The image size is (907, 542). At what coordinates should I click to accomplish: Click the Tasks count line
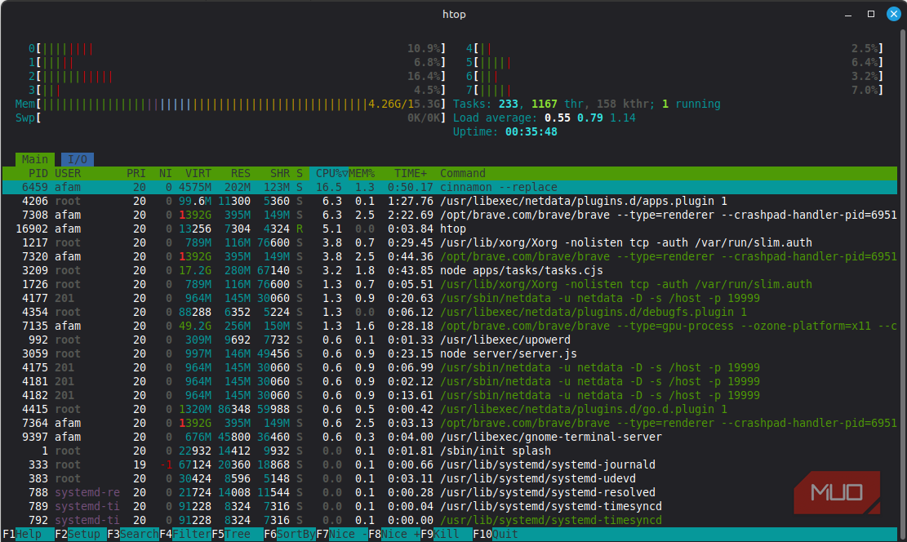(586, 104)
